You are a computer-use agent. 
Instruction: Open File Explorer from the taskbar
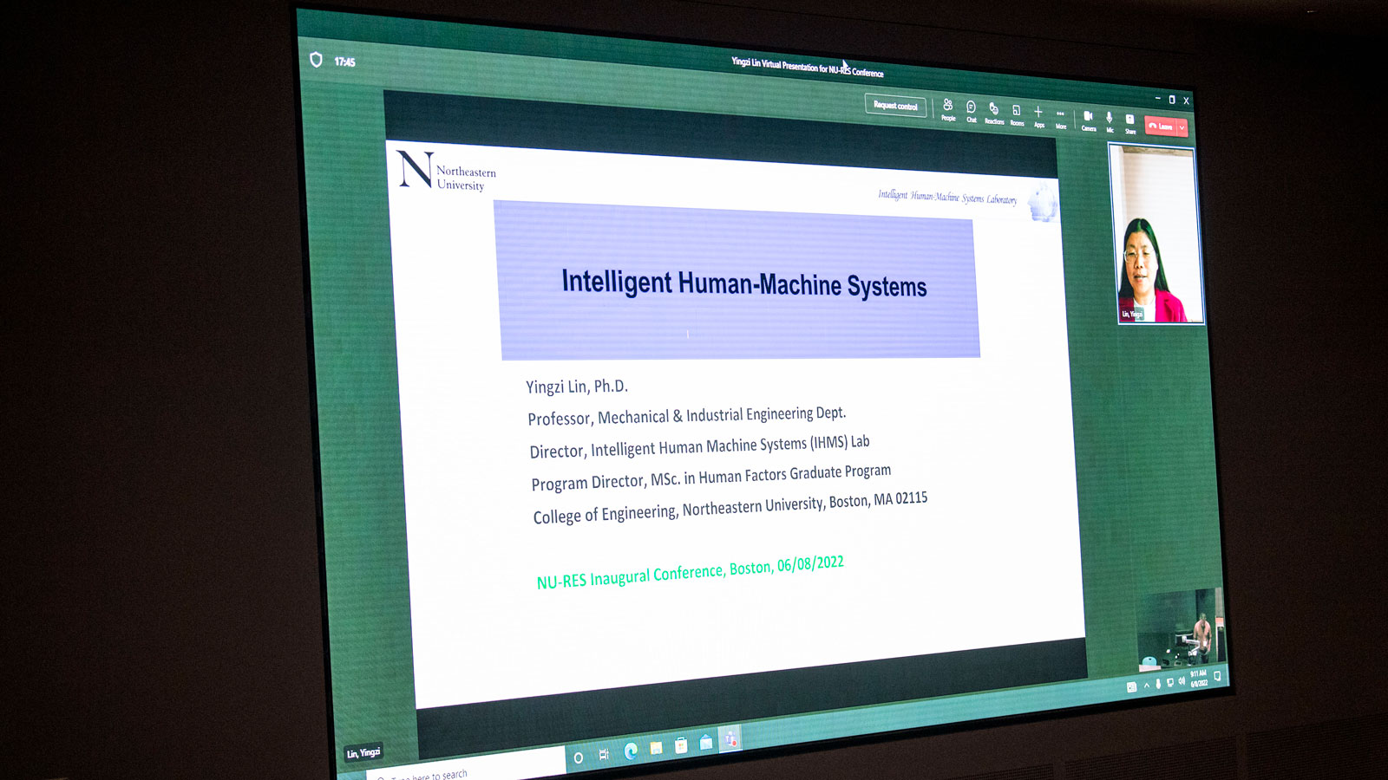(x=657, y=747)
